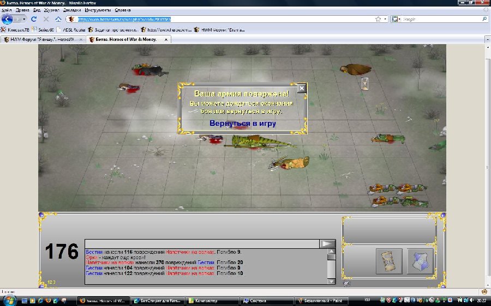The width and height of the screenshot is (491, 306).
Task: Click the brown eagle creature on the battlefield
Action: 355,69
